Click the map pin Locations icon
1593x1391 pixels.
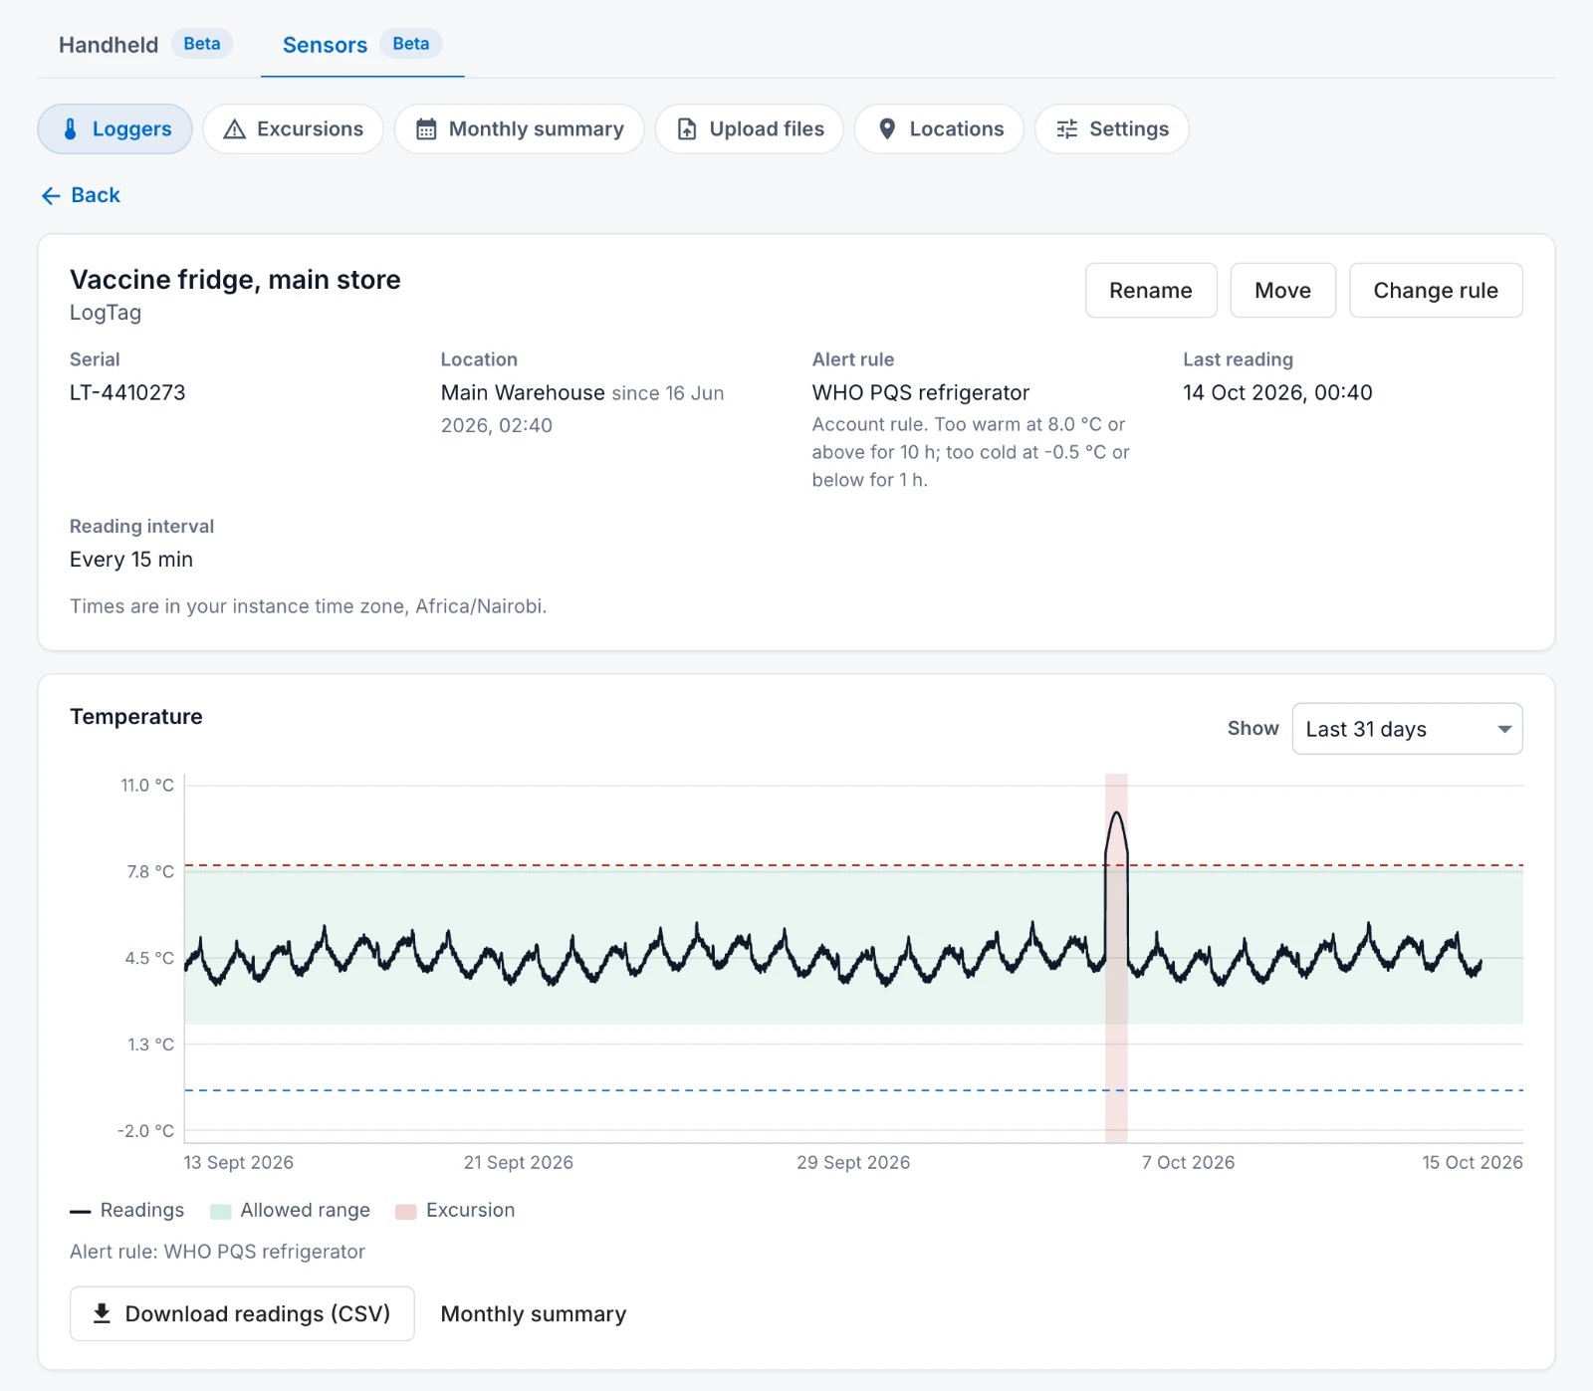tap(887, 129)
